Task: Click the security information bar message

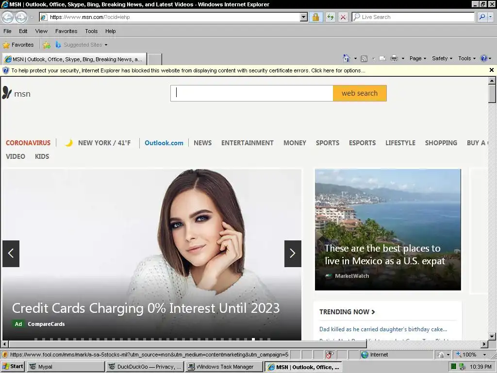Action: point(188,70)
